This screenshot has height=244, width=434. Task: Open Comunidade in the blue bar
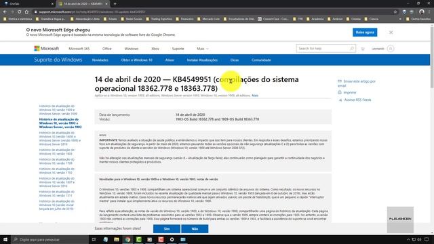click(261, 60)
